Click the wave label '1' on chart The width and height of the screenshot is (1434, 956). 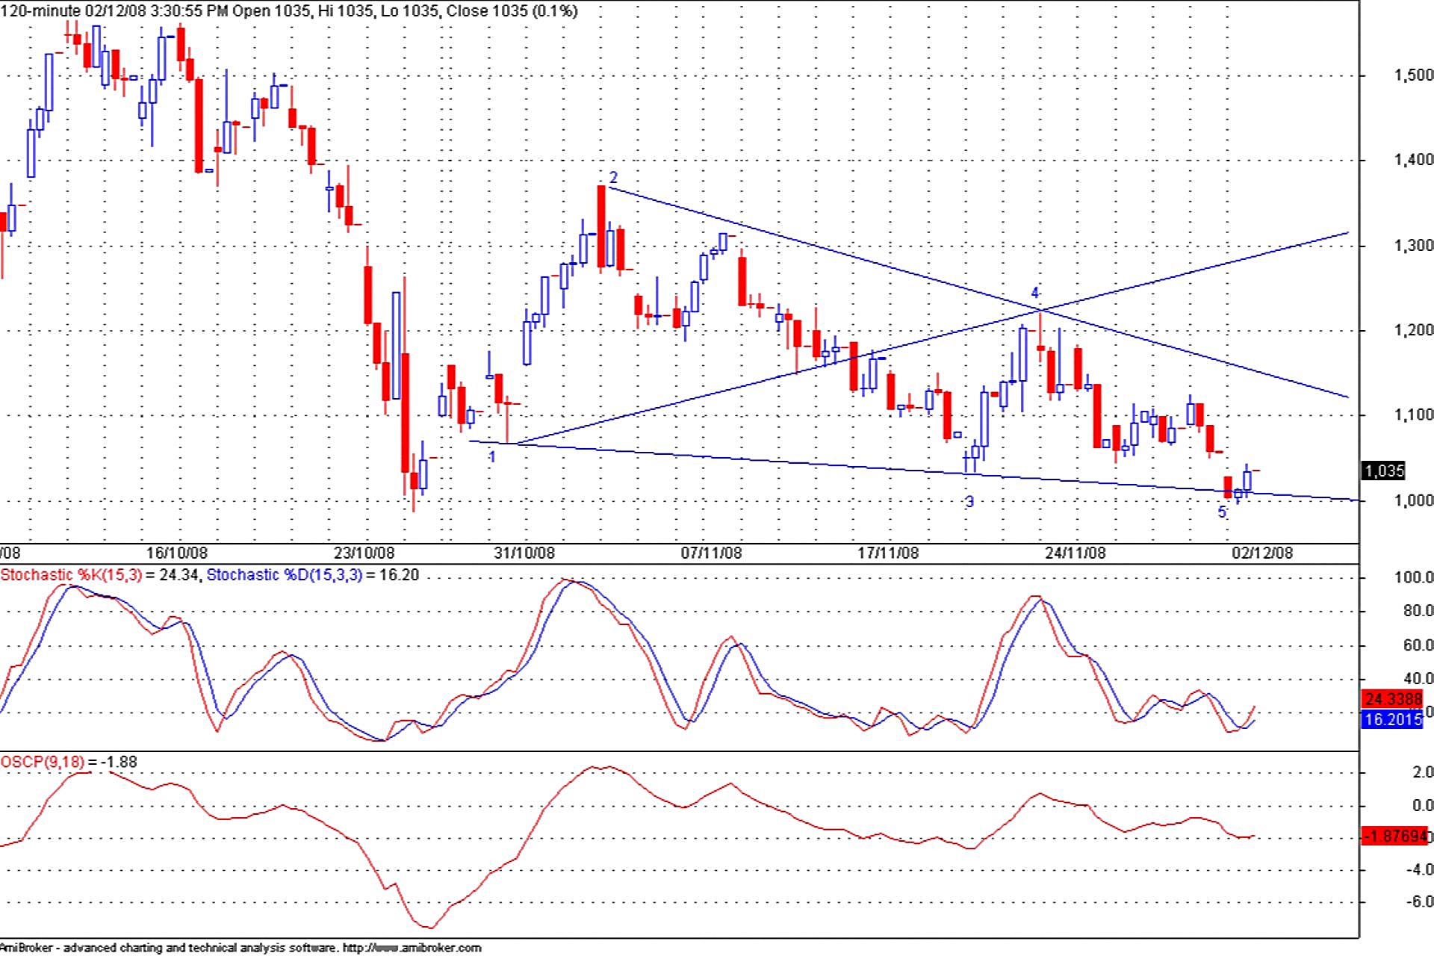coord(492,456)
